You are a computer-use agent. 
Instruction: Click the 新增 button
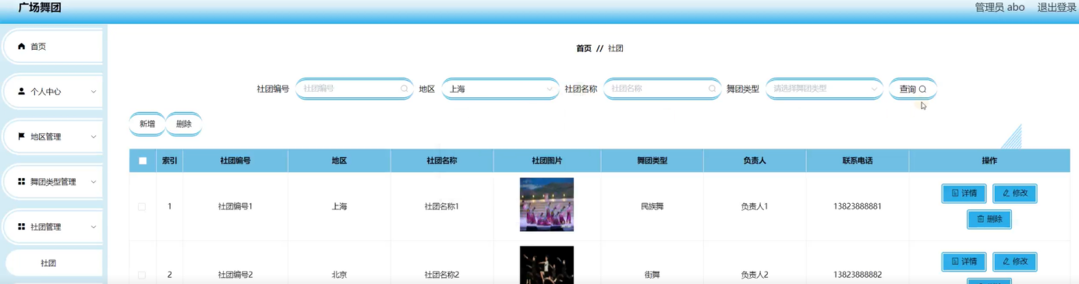pos(147,124)
